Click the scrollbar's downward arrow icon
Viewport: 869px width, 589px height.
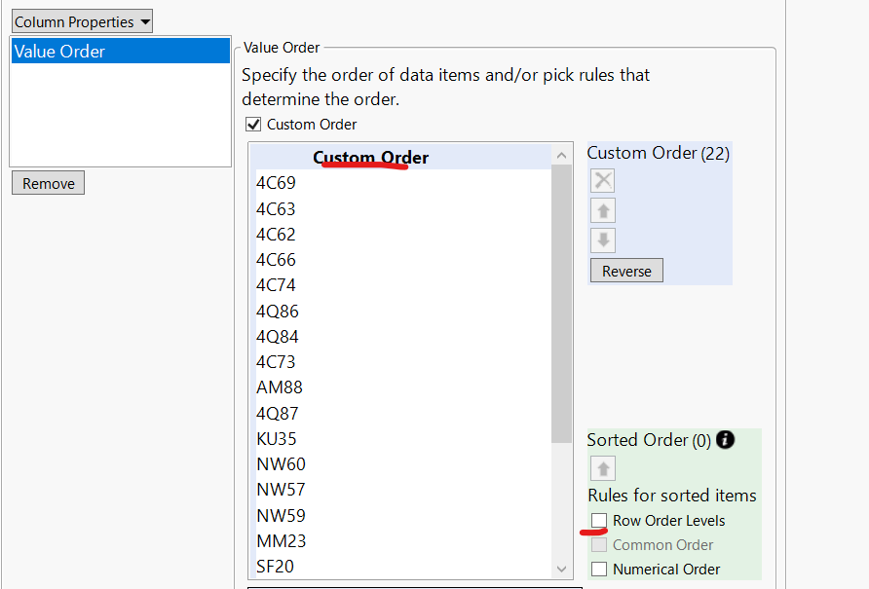pos(561,570)
